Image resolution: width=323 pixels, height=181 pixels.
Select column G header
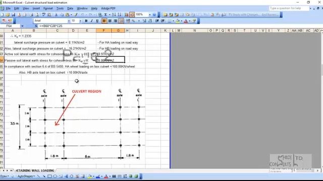coord(118,30)
